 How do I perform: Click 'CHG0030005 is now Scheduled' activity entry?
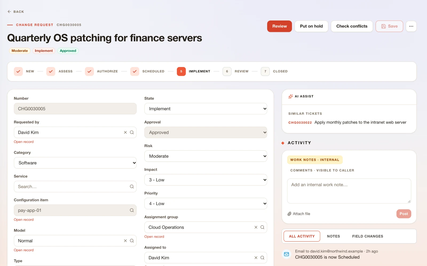pyautogui.click(x=327, y=257)
